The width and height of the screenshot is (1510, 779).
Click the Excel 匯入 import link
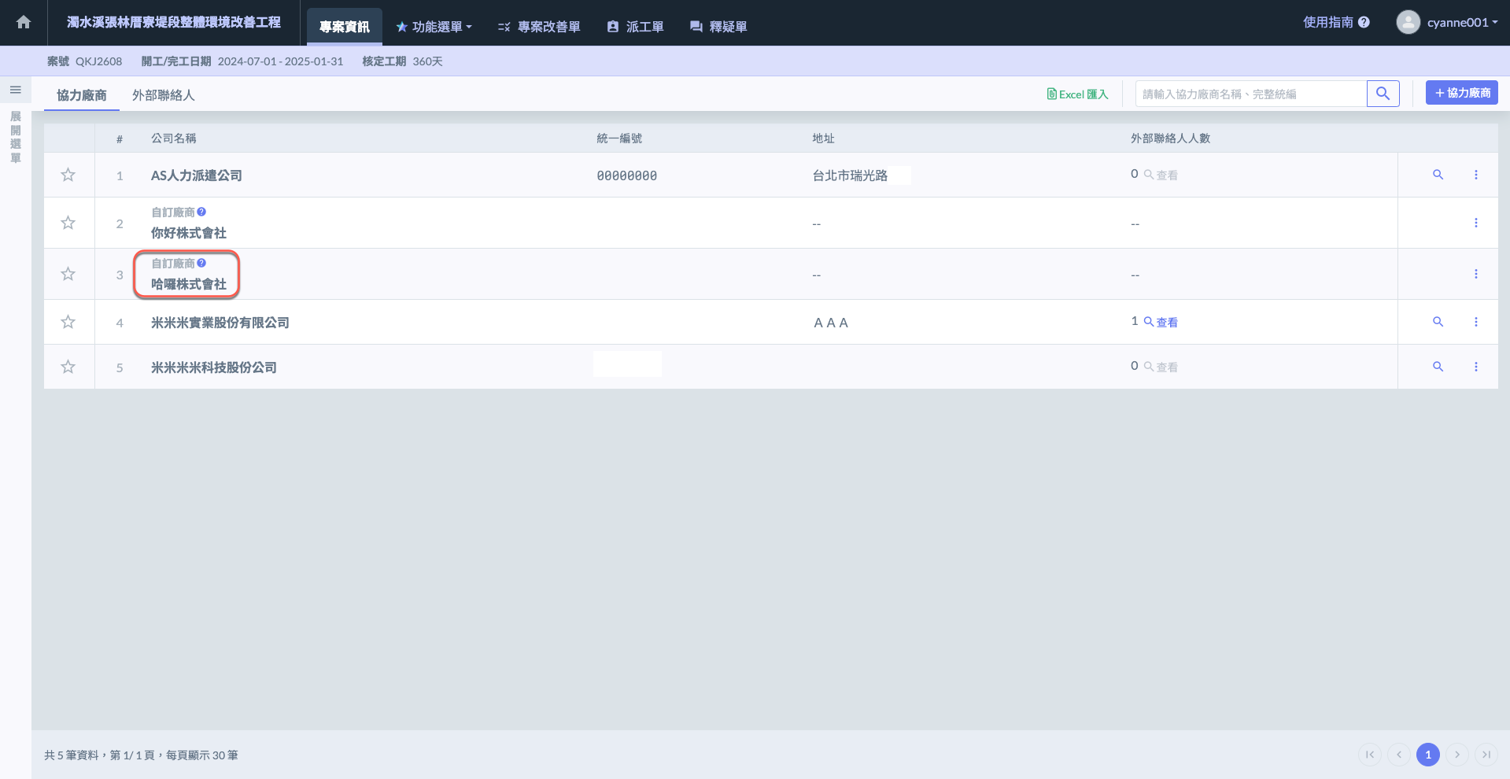[1077, 94]
